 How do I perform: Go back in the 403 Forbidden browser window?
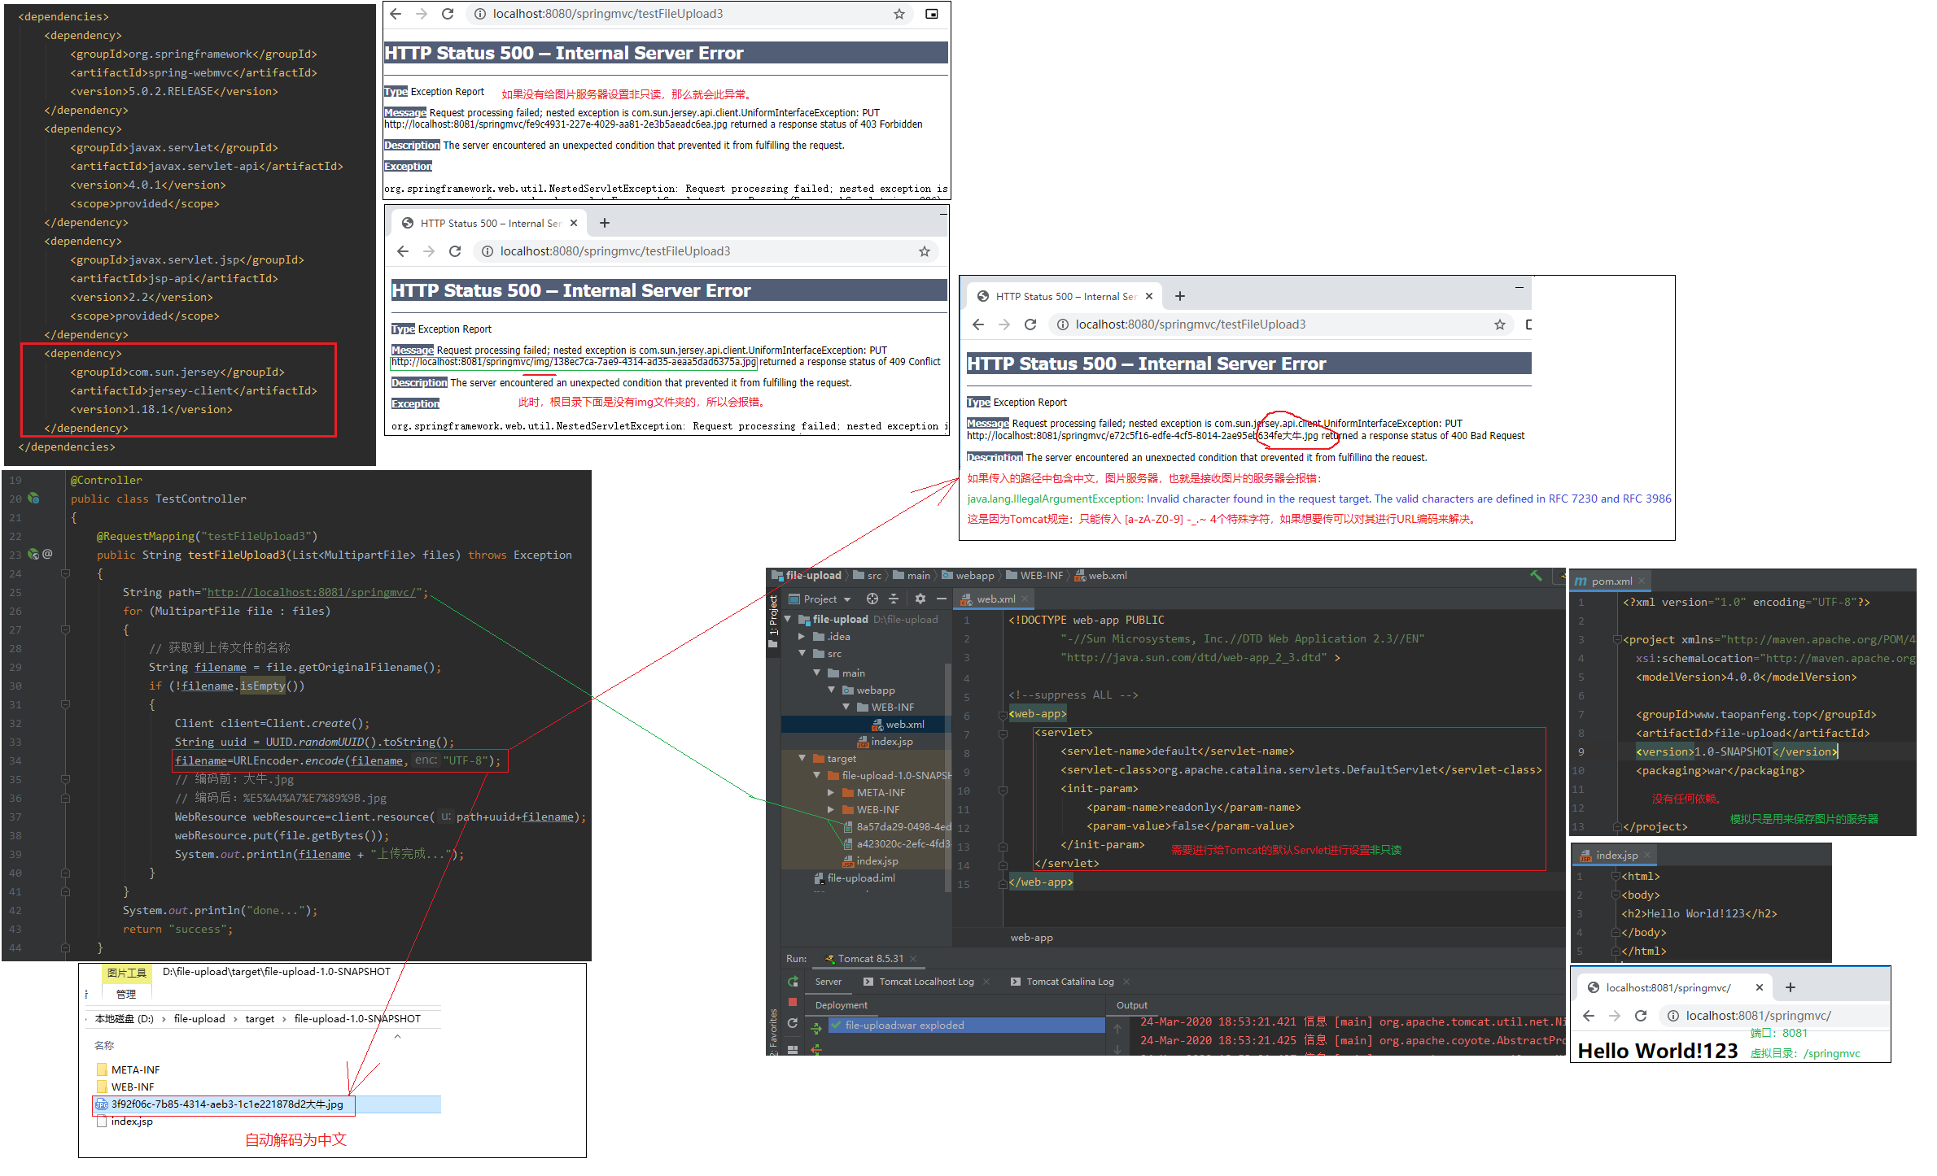[x=396, y=14]
